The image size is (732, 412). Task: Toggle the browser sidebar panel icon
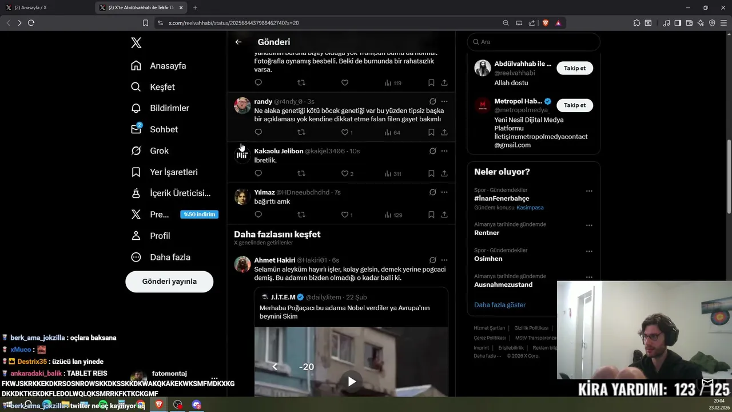coord(678,23)
